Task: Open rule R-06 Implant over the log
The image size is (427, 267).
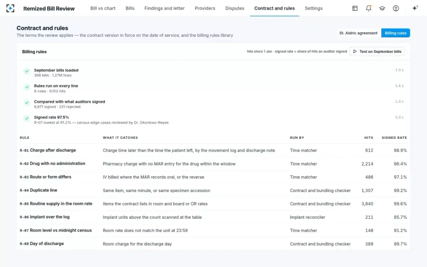Action: click(44, 217)
